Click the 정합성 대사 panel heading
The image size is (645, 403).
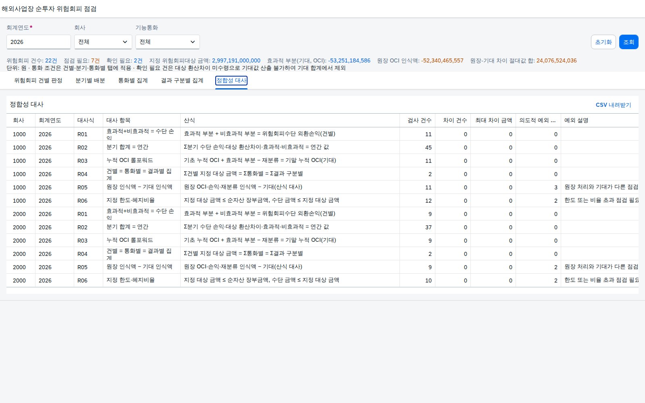[x=27, y=104]
